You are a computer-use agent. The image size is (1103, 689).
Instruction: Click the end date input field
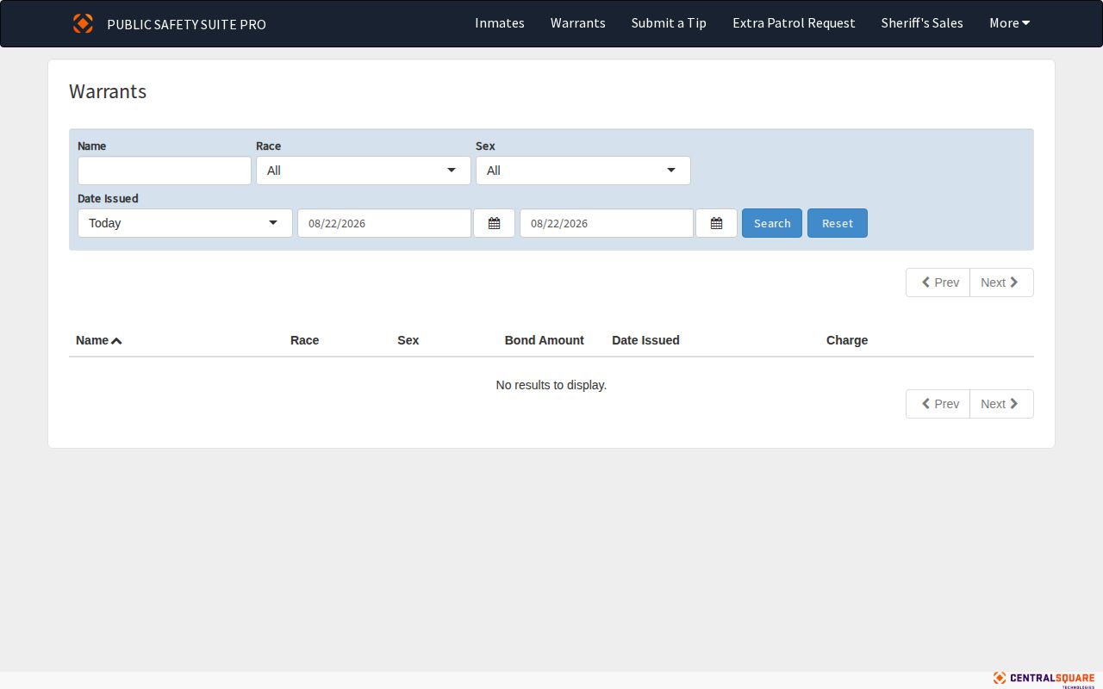(x=607, y=223)
